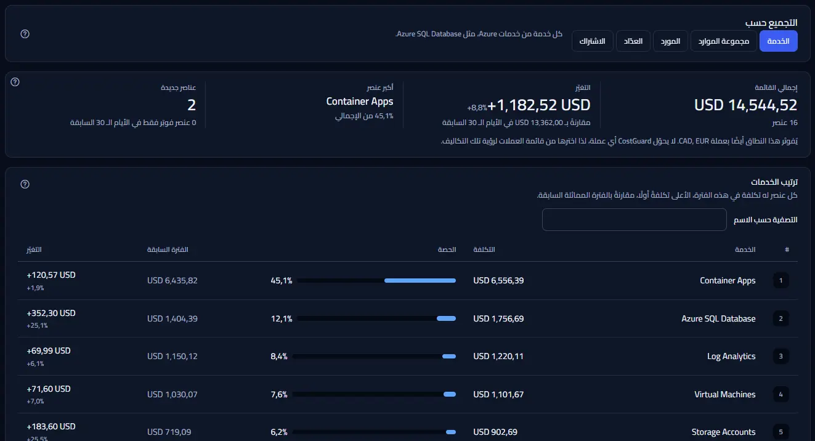Click the Azure SQL Database share bar
Image resolution: width=815 pixels, height=441 pixels.
(x=376, y=318)
